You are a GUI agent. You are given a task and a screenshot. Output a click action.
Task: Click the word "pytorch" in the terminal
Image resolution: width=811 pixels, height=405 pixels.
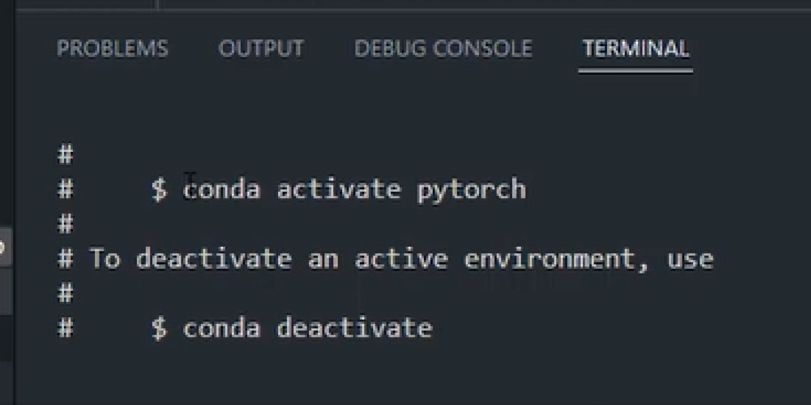tap(471, 190)
